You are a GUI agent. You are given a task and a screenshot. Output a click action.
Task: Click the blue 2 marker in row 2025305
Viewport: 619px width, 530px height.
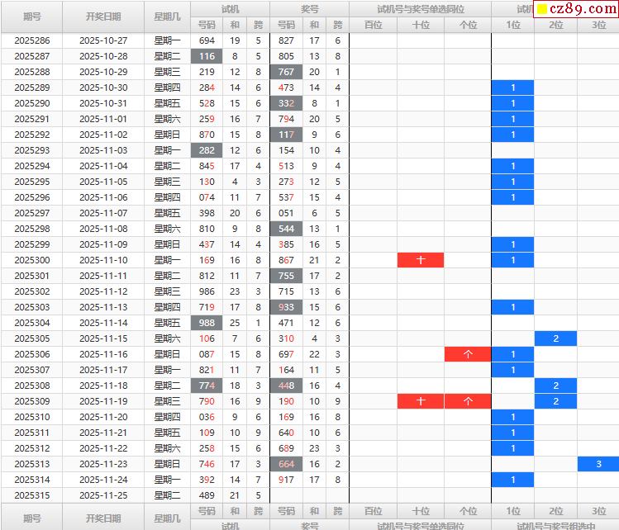point(555,338)
